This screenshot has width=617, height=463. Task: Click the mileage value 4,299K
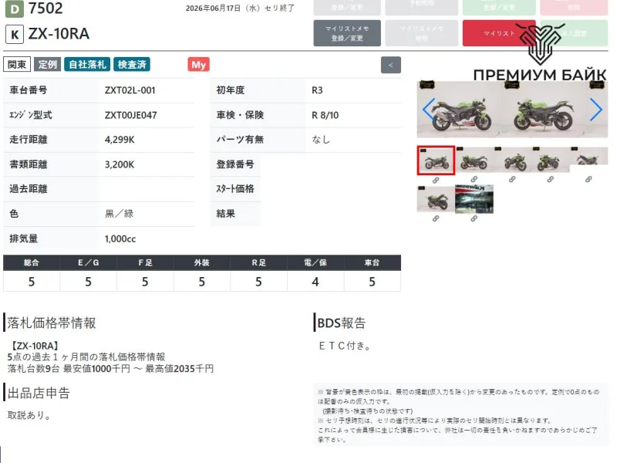click(120, 140)
